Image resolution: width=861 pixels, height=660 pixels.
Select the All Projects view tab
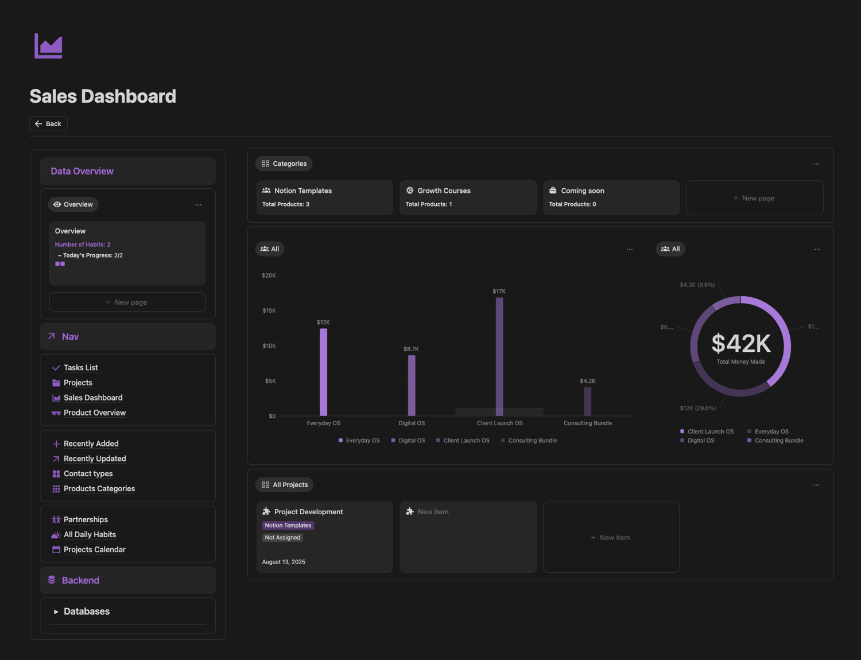[x=284, y=485]
